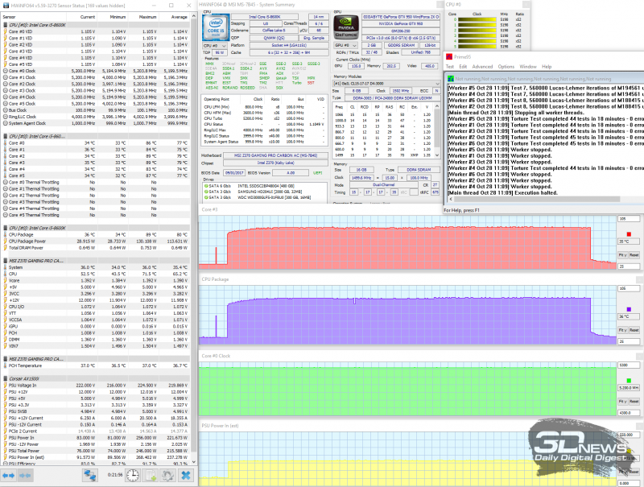Image resolution: width=644 pixels, height=487 pixels.
Task: Click the Ring/LLC Clock row icon
Action: (x=6, y=117)
